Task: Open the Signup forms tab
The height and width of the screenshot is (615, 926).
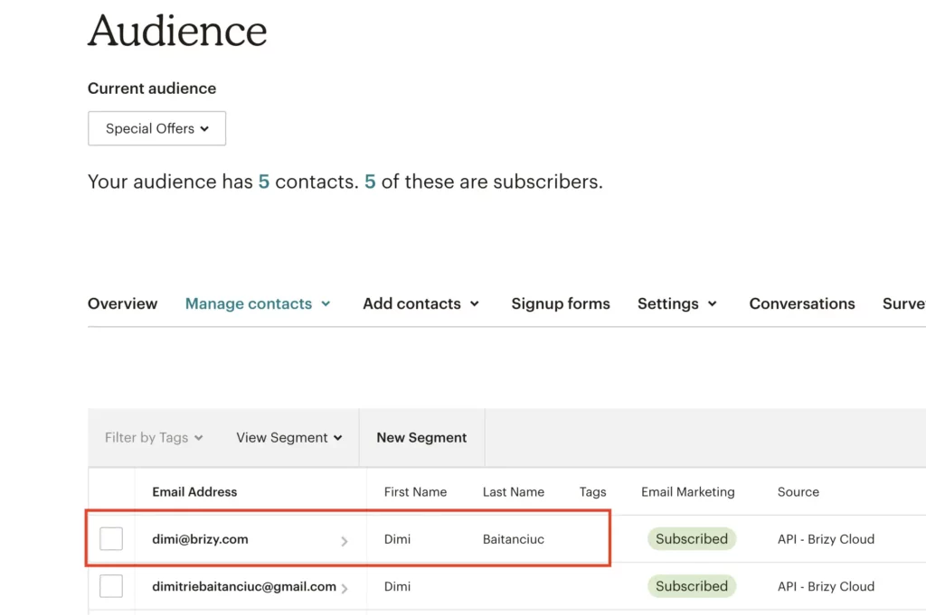Action: pos(561,303)
